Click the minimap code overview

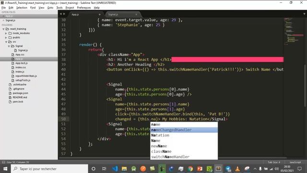tap(293, 31)
